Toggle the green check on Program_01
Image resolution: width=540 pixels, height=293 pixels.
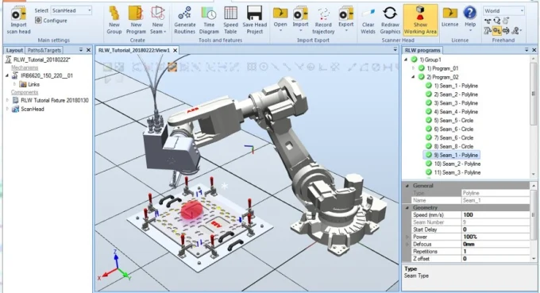[x=421, y=68]
